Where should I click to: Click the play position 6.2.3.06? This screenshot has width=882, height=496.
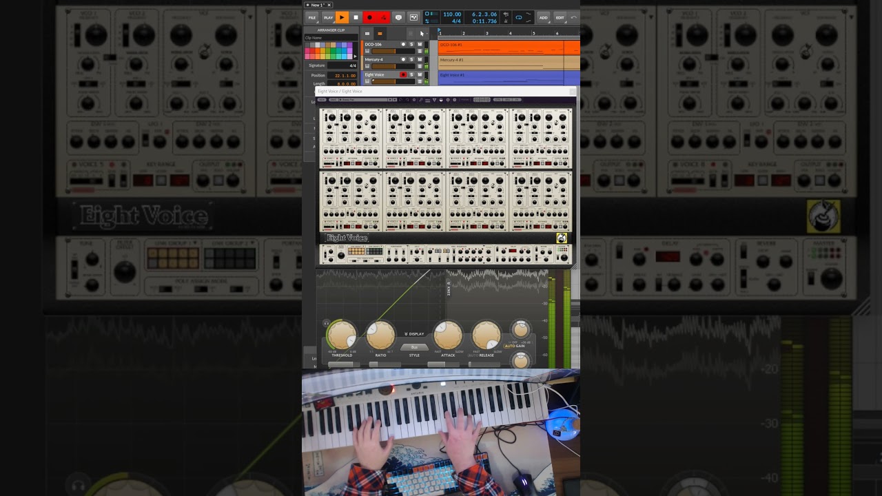(484, 14)
